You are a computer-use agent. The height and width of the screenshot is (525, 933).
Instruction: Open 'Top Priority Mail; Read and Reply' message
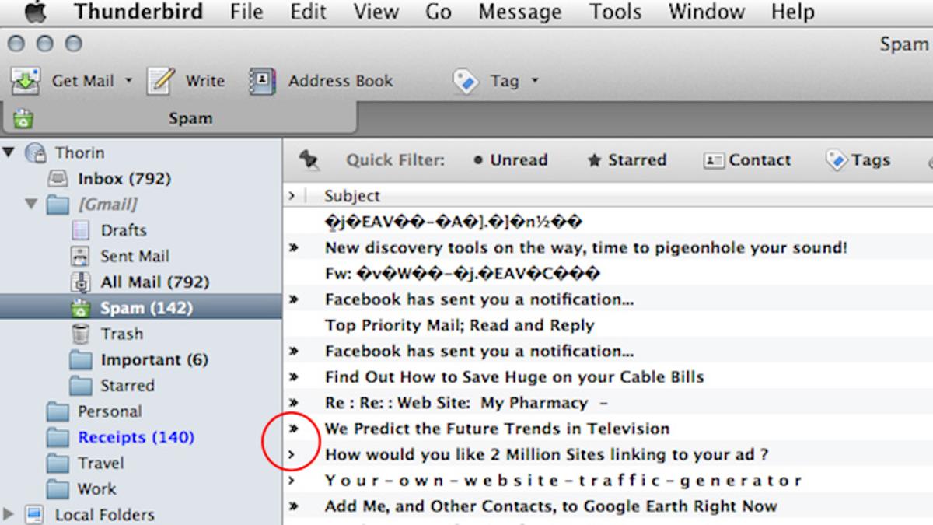click(460, 325)
